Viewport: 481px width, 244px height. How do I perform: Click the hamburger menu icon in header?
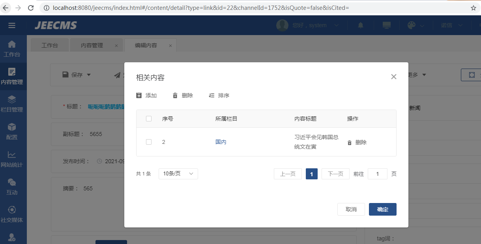[12, 26]
